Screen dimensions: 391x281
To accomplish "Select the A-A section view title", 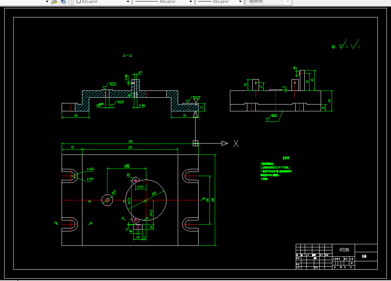I will point(127,55).
